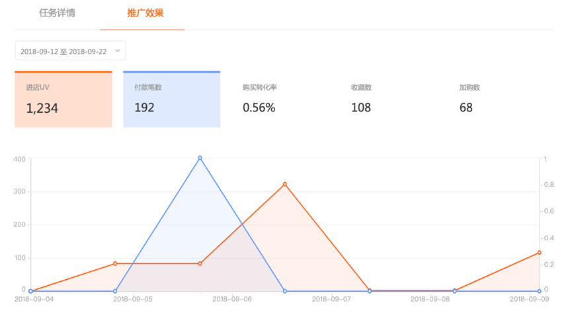Select the 推广效果 tab
Screen dimensions: 572x328
tap(145, 13)
